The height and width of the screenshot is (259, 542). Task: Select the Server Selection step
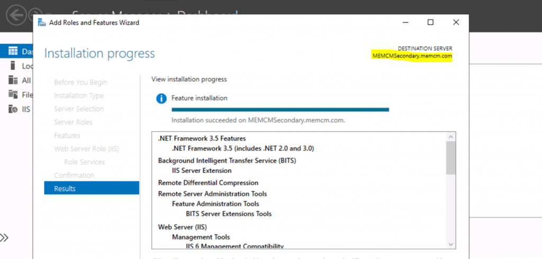pyautogui.click(x=79, y=109)
